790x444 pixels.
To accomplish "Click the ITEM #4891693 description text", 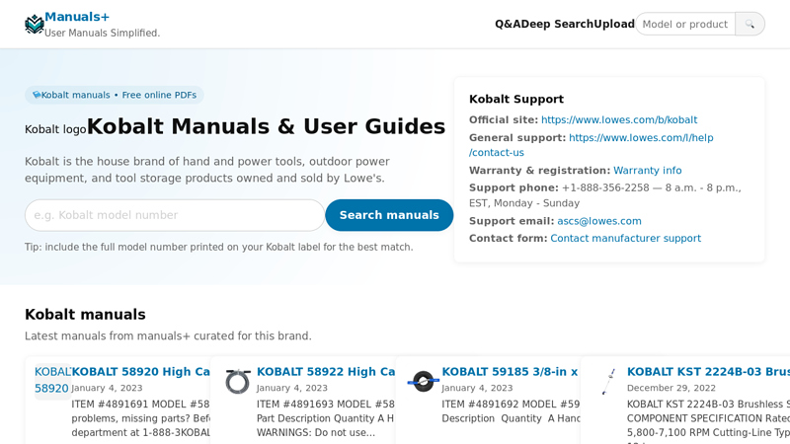I will point(326,418).
